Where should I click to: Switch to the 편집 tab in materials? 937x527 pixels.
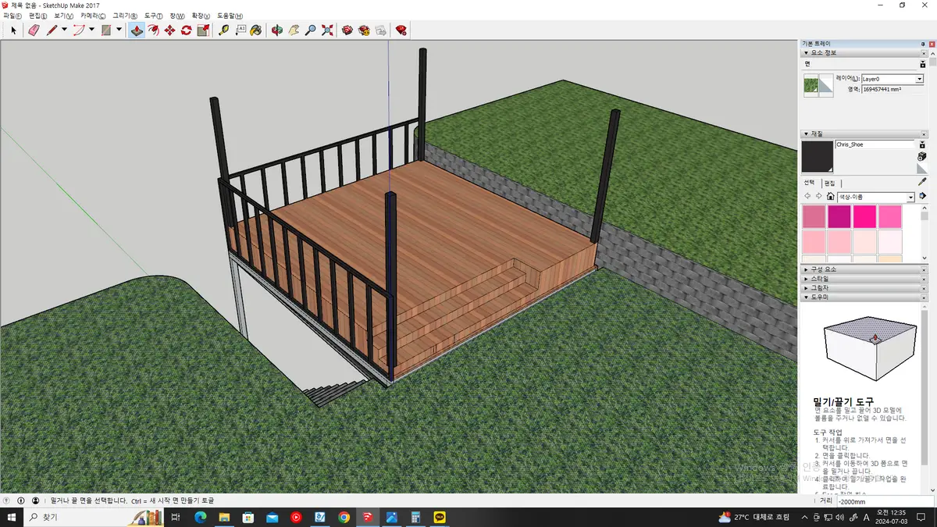(829, 183)
